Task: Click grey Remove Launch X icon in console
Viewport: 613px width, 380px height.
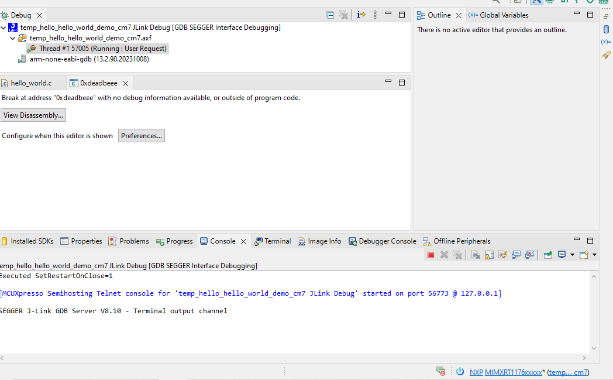Action: (444, 255)
